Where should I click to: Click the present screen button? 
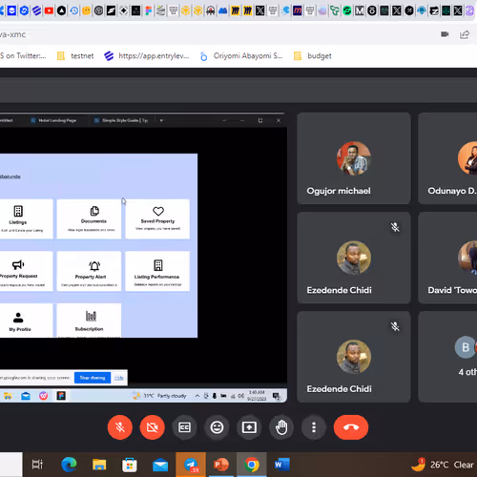coord(249,427)
